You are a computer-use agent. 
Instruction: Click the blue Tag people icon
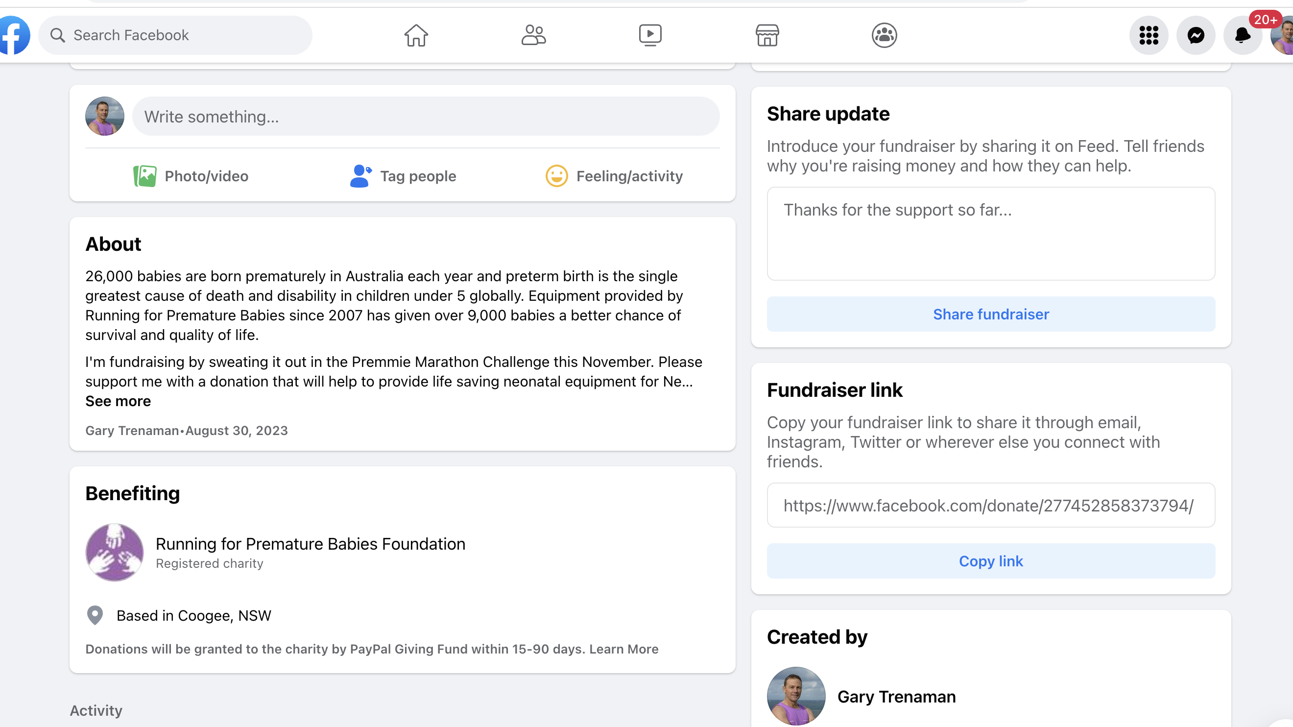pos(360,176)
